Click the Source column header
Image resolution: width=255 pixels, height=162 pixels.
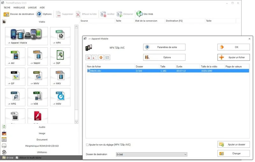[x=97, y=21]
